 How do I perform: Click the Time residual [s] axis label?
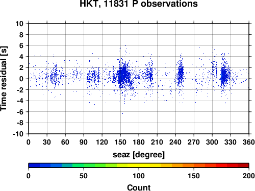tap(4, 79)
